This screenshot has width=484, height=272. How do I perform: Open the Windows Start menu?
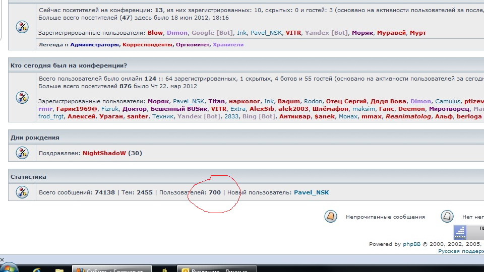[x=9, y=268]
